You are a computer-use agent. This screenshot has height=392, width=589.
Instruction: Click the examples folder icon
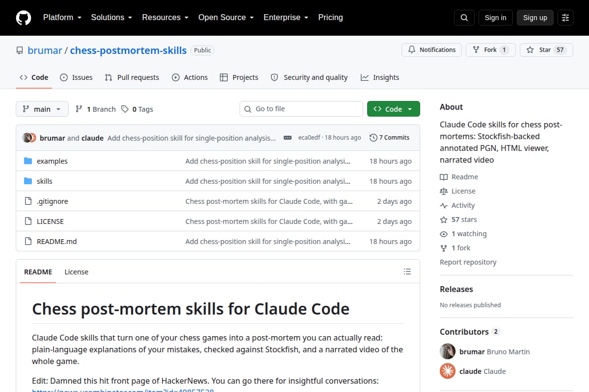tap(28, 161)
